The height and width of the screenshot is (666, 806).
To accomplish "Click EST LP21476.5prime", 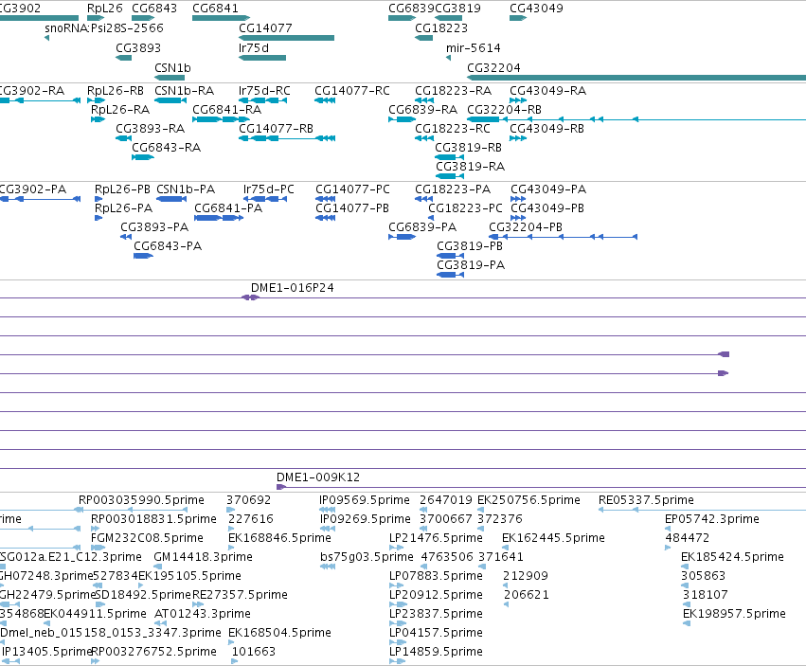I will (x=436, y=538).
